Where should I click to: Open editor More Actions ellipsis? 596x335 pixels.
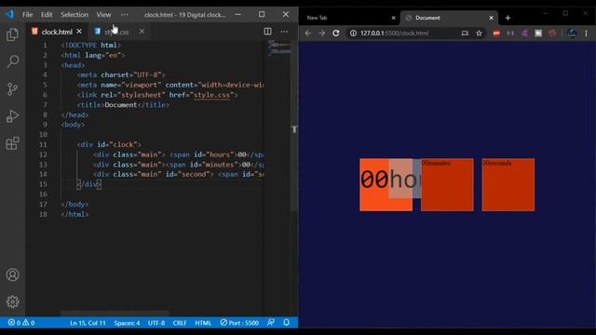(x=284, y=32)
